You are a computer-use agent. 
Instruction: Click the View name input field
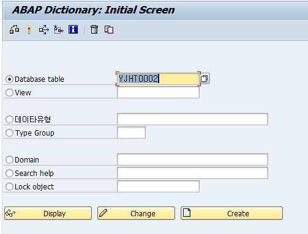(x=158, y=92)
